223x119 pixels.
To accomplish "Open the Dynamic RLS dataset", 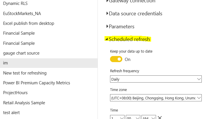I will coord(15,3).
